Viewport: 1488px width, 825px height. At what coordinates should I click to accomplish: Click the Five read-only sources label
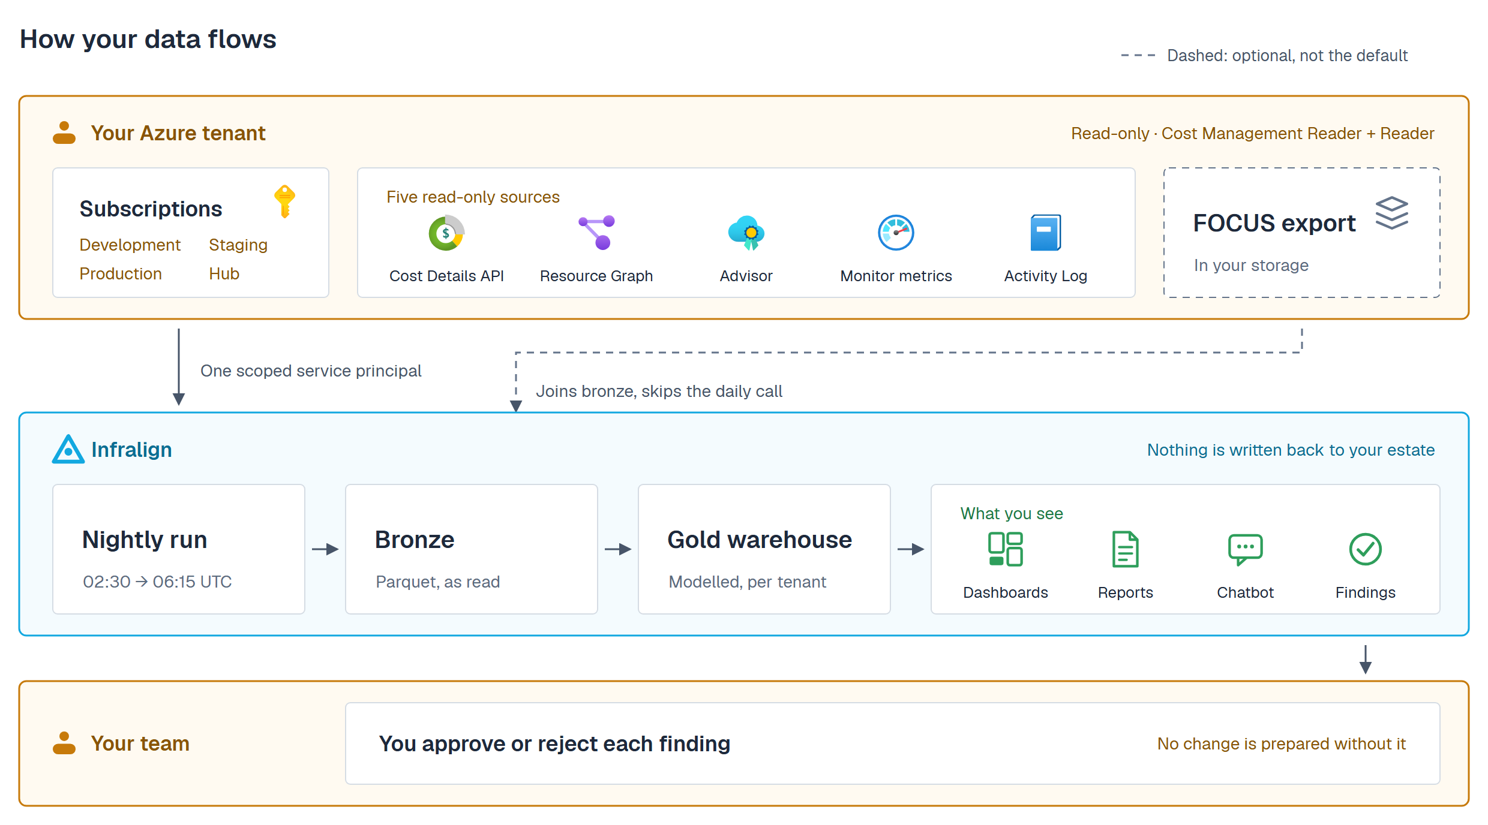click(473, 197)
